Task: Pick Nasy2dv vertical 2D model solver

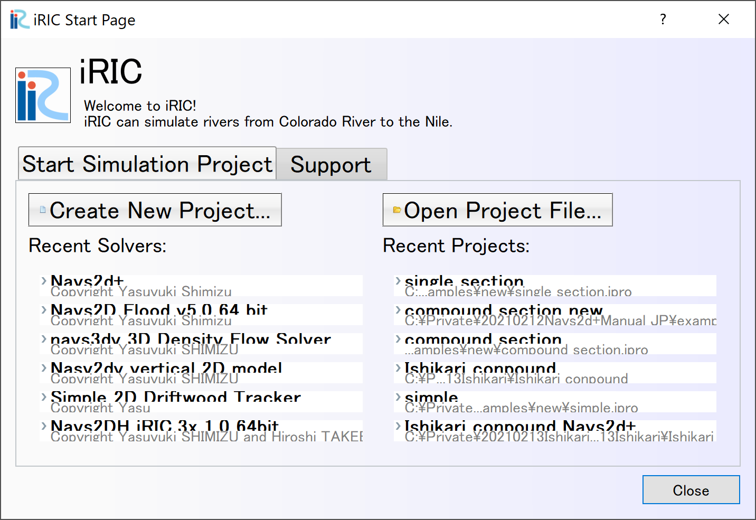Action: pyautogui.click(x=201, y=373)
